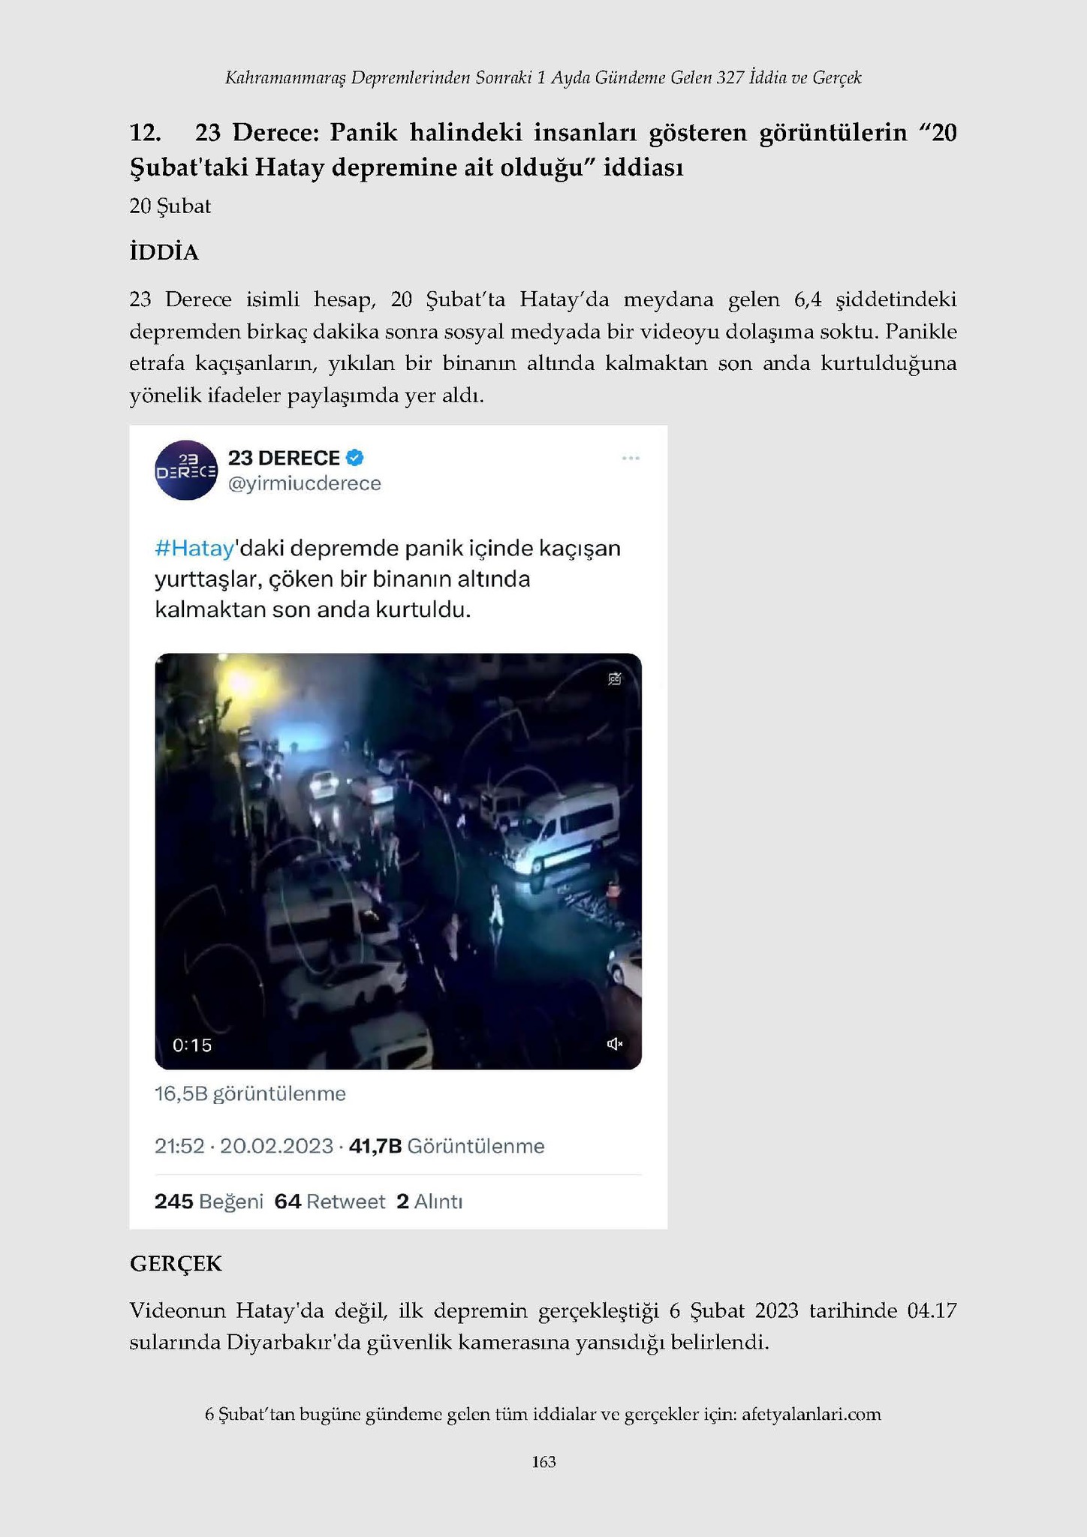Open the 41,7B Görüntülenme stats

click(x=447, y=1146)
